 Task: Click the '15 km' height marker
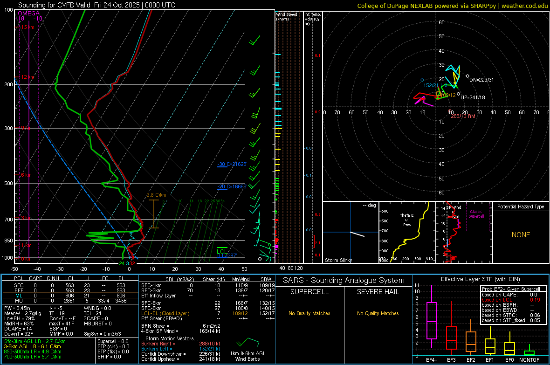tap(27, 27)
